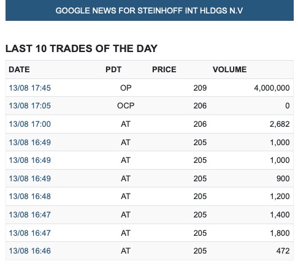Open the 16:49 trade with 900 volume
298x264 pixels.
pyautogui.click(x=29, y=179)
